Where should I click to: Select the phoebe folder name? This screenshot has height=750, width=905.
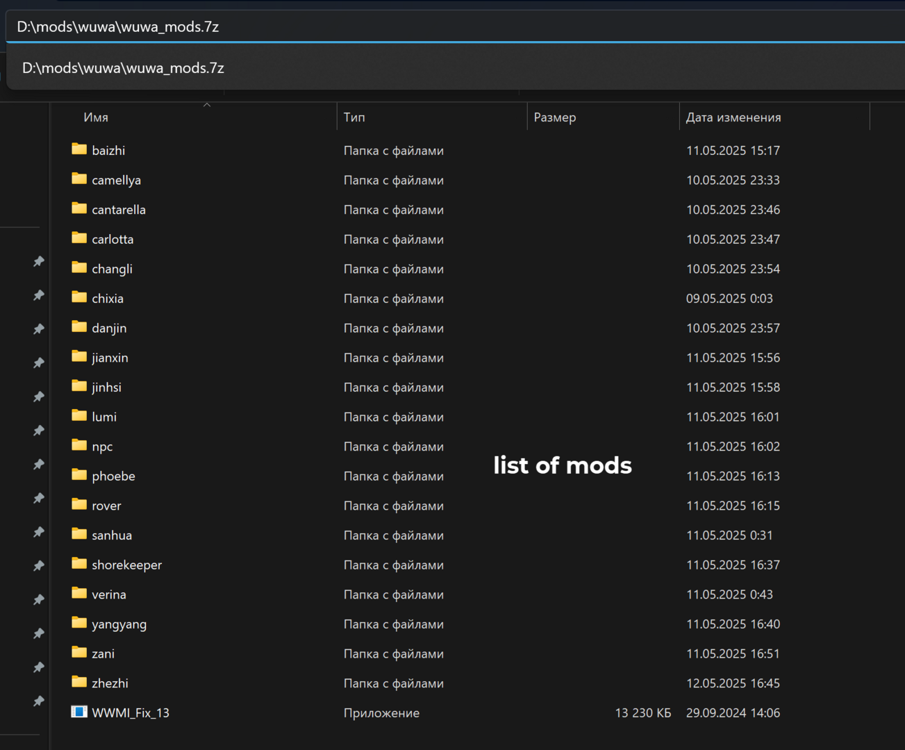click(114, 476)
